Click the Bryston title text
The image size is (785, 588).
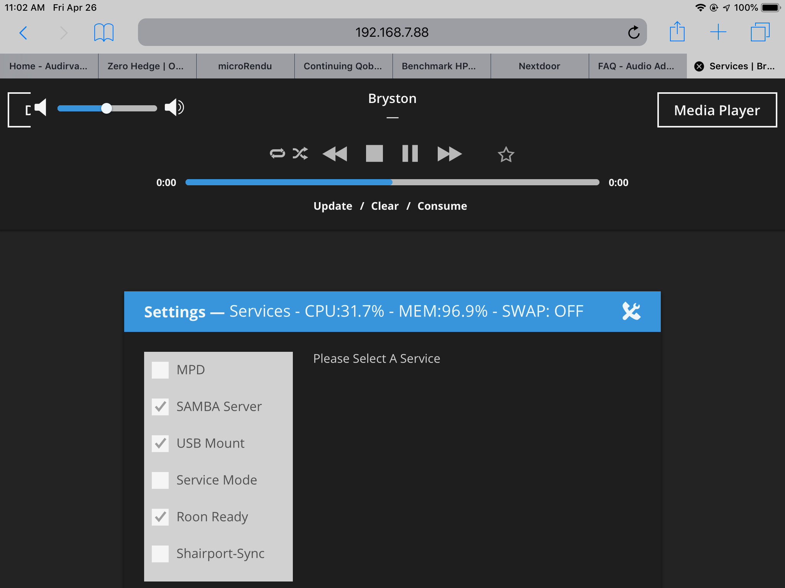392,99
